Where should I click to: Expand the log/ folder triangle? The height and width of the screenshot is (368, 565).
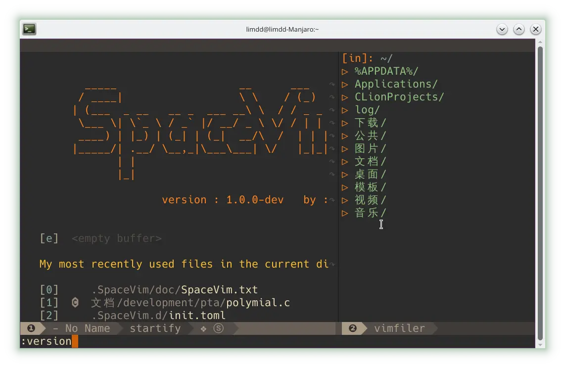pyautogui.click(x=345, y=110)
